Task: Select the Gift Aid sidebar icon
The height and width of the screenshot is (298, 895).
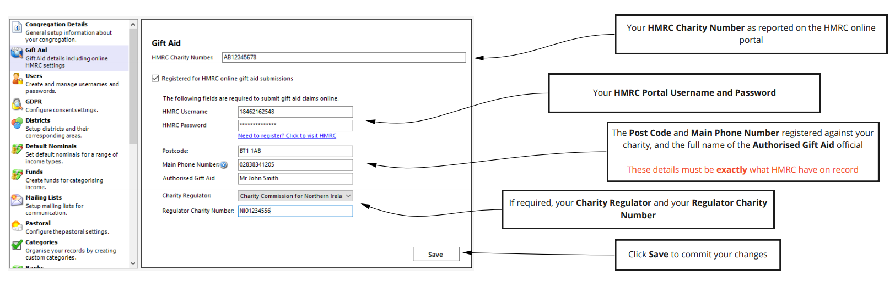Action: tap(17, 53)
